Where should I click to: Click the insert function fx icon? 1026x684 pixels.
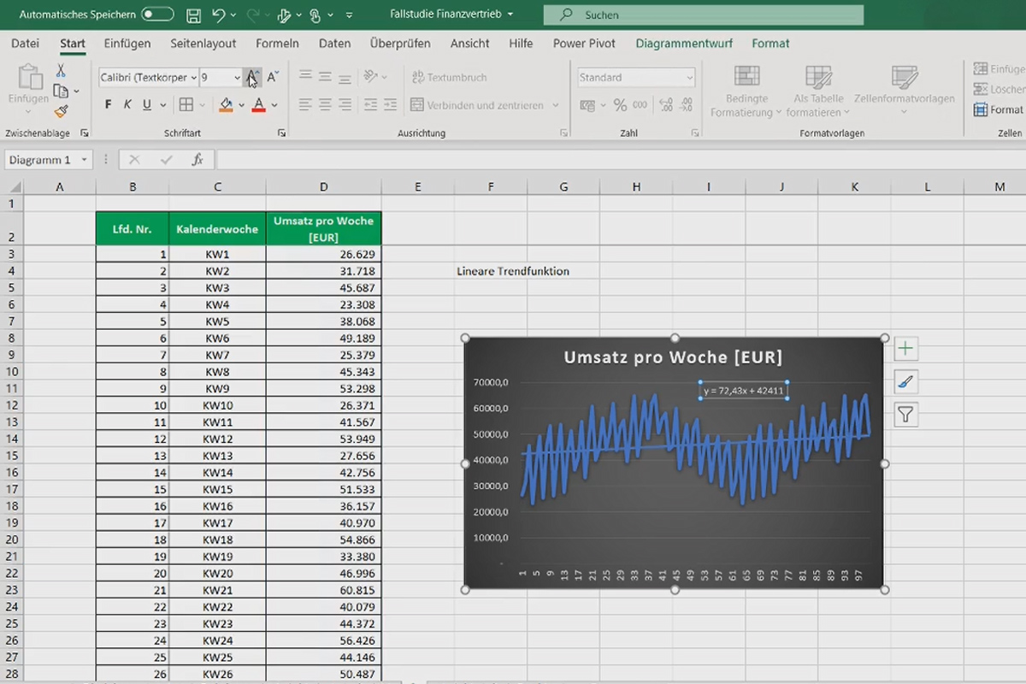[x=198, y=160]
